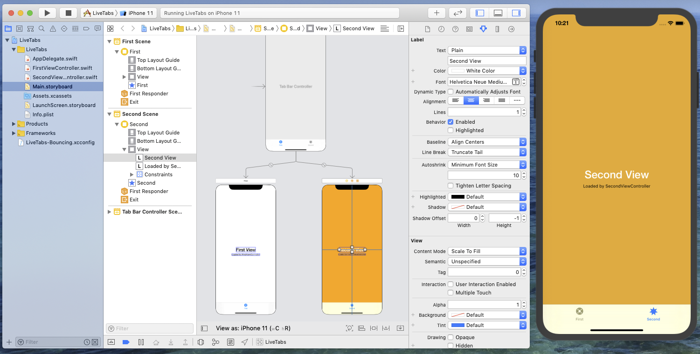The height and width of the screenshot is (354, 700).
Task: Open the Symbol navigator
Action: 30,28
